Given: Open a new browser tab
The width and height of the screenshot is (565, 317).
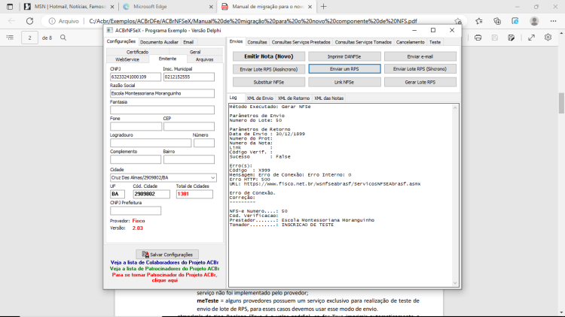Looking at the screenshot, I should 324,7.
